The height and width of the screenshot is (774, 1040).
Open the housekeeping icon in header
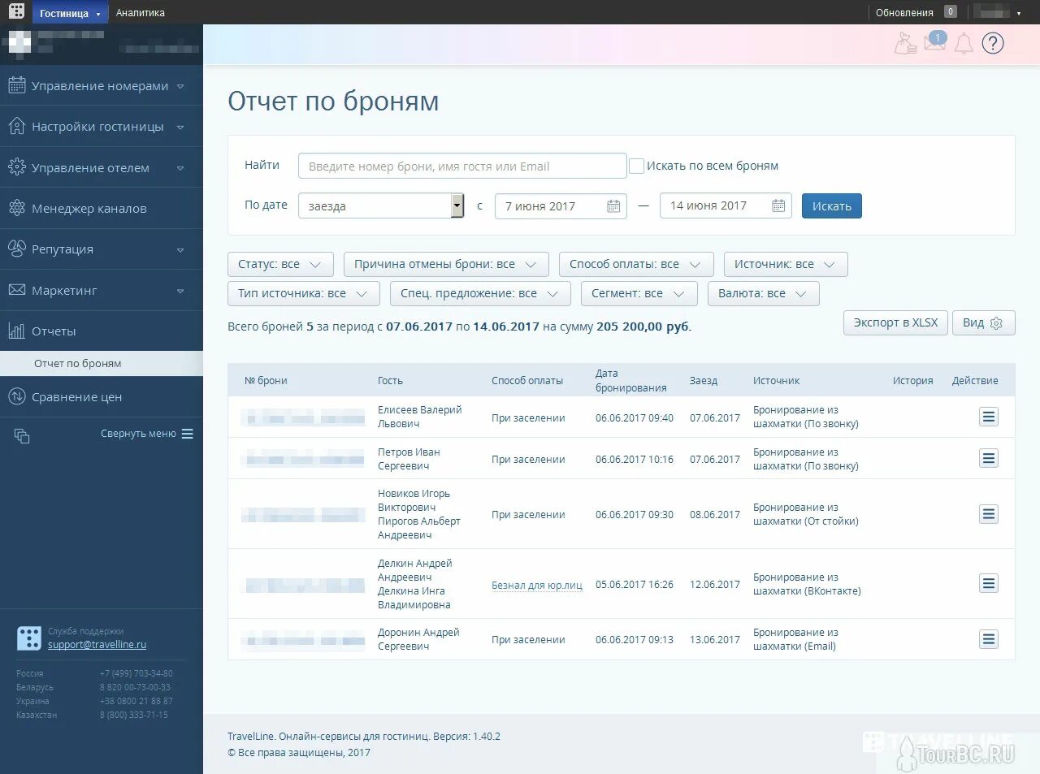pos(905,43)
